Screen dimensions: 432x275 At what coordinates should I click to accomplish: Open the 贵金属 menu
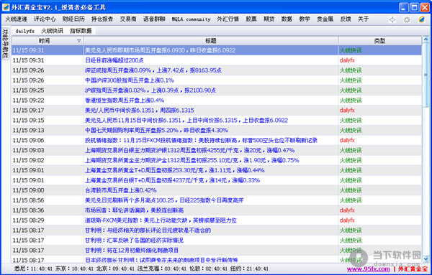click(x=325, y=19)
